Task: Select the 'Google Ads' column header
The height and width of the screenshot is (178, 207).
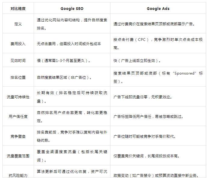Action: [x=158, y=8]
